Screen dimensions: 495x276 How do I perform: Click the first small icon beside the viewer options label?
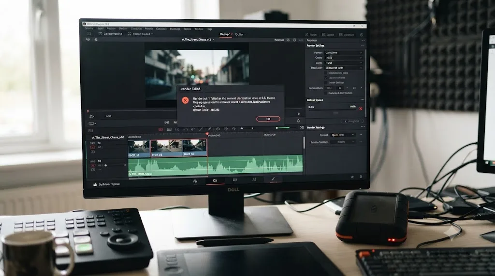coord(288,40)
